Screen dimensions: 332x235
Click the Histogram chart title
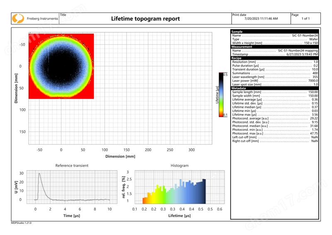179,166
